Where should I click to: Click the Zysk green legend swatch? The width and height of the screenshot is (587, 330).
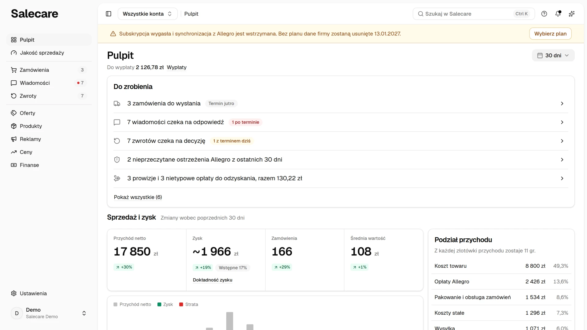(x=159, y=304)
